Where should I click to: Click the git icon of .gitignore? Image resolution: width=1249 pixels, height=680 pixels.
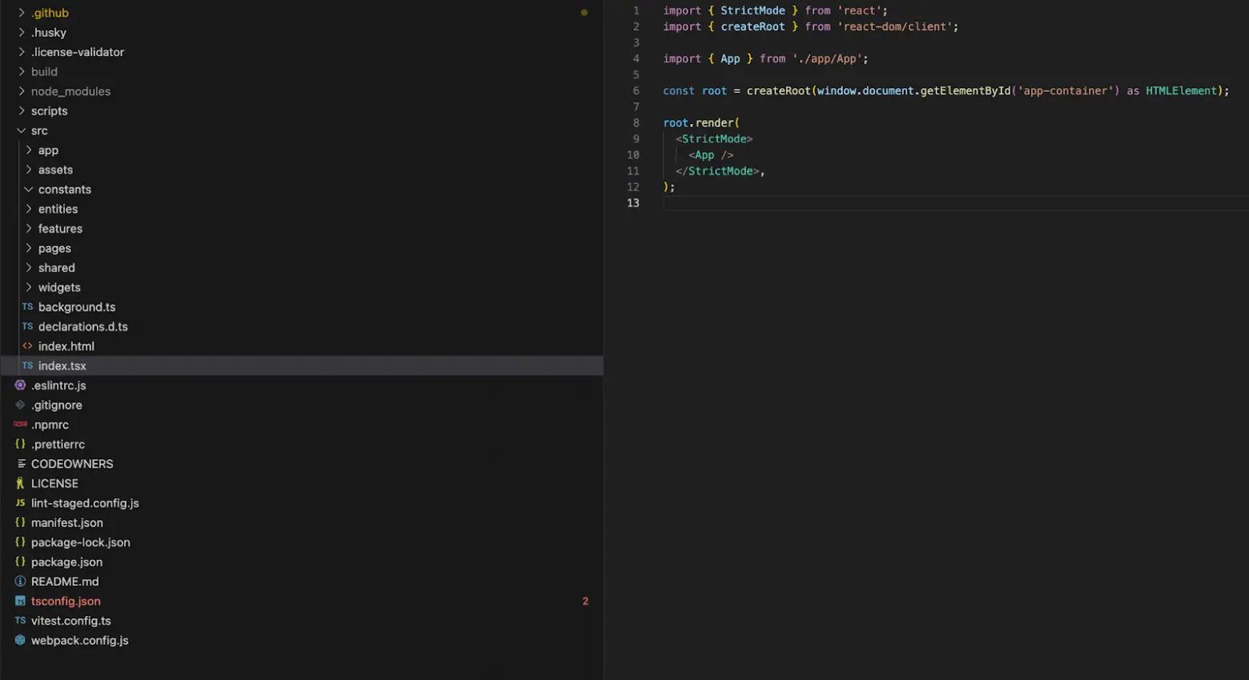tap(20, 405)
